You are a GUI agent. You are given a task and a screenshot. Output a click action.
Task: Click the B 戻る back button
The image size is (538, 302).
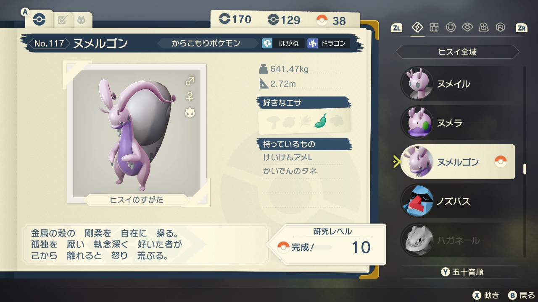tap(521, 295)
